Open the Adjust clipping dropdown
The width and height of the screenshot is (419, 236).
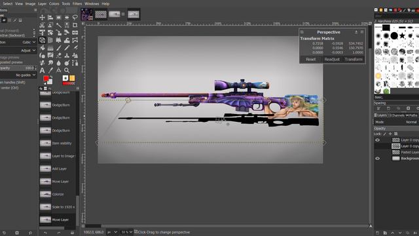pyautogui.click(x=18, y=50)
